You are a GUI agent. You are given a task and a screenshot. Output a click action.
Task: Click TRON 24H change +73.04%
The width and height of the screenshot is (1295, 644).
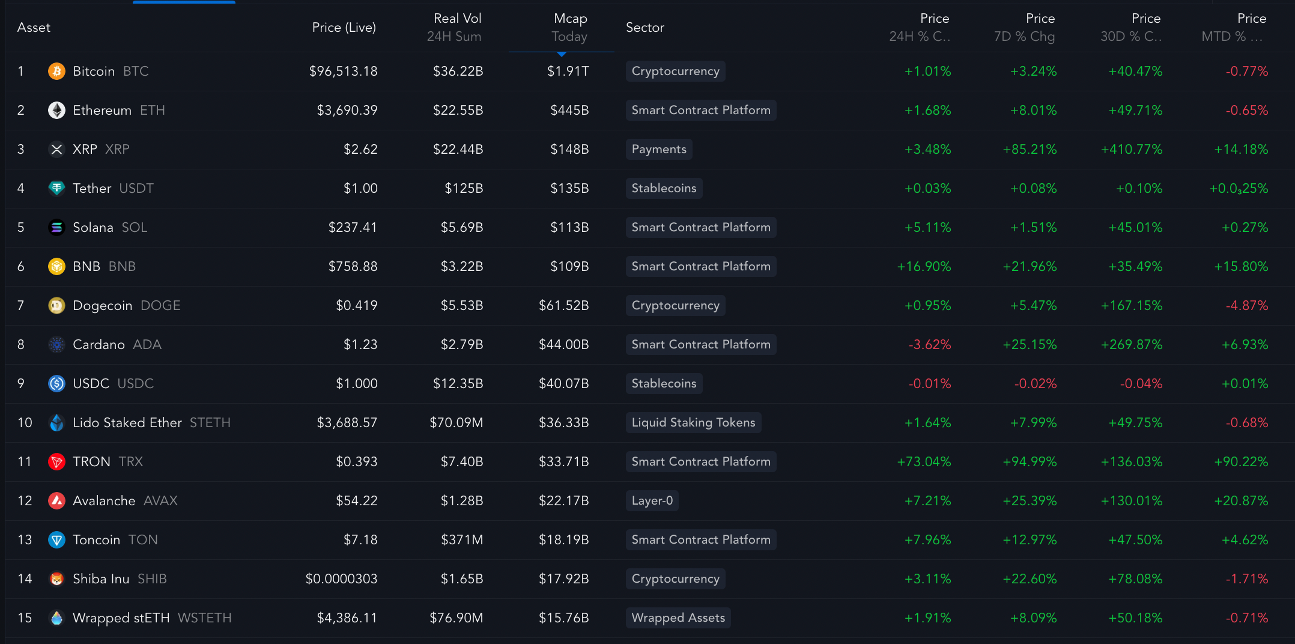924,462
